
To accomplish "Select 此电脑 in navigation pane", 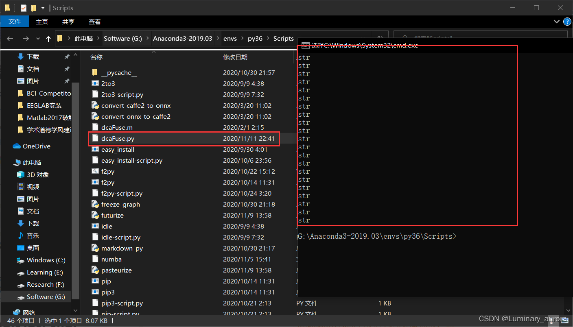I will (x=32, y=163).
